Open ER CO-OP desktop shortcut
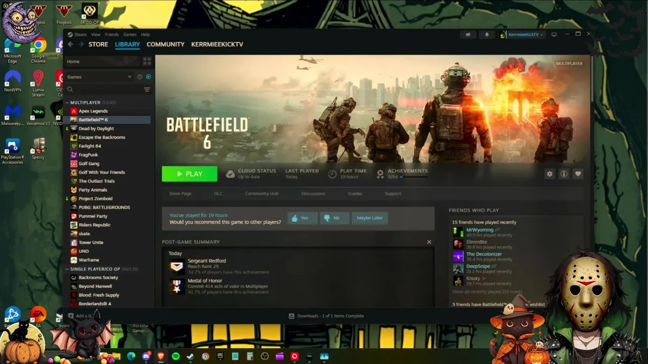The width and height of the screenshot is (648, 364). click(90, 14)
